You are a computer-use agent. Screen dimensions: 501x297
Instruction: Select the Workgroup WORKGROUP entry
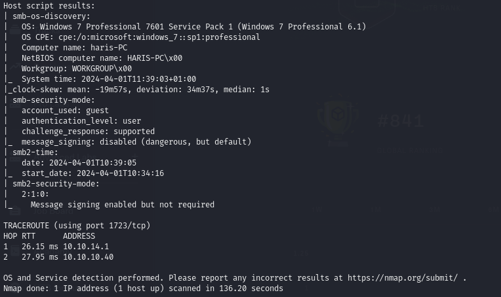(76, 69)
